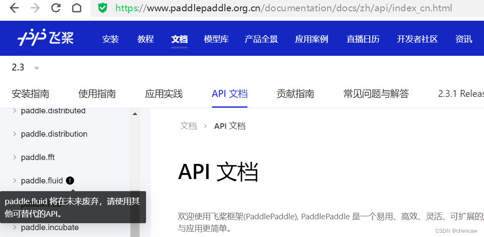Open paddle.distributed in sidebar
484x237 pixels.
(x=53, y=111)
